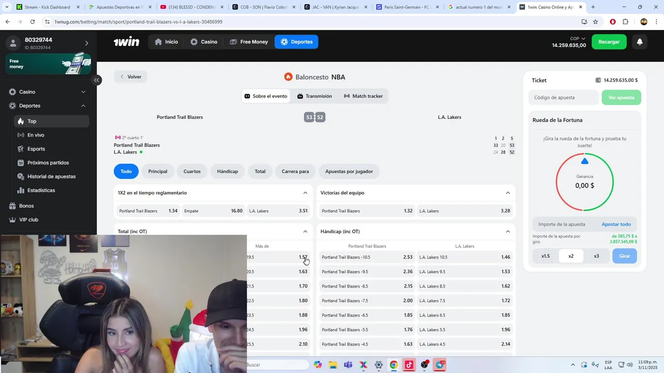Open account profile arrow next to 80329744
The image size is (664, 373).
pos(87,44)
